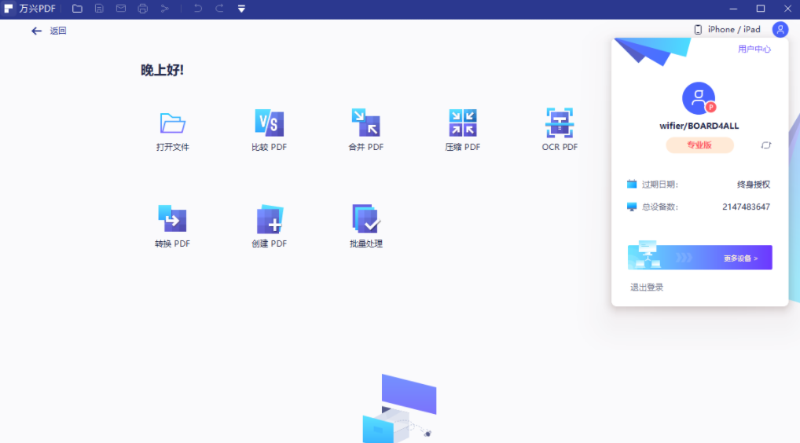This screenshot has width=800, height=443.
Task: Click the monitor icon beside 总设备数
Action: click(x=632, y=207)
